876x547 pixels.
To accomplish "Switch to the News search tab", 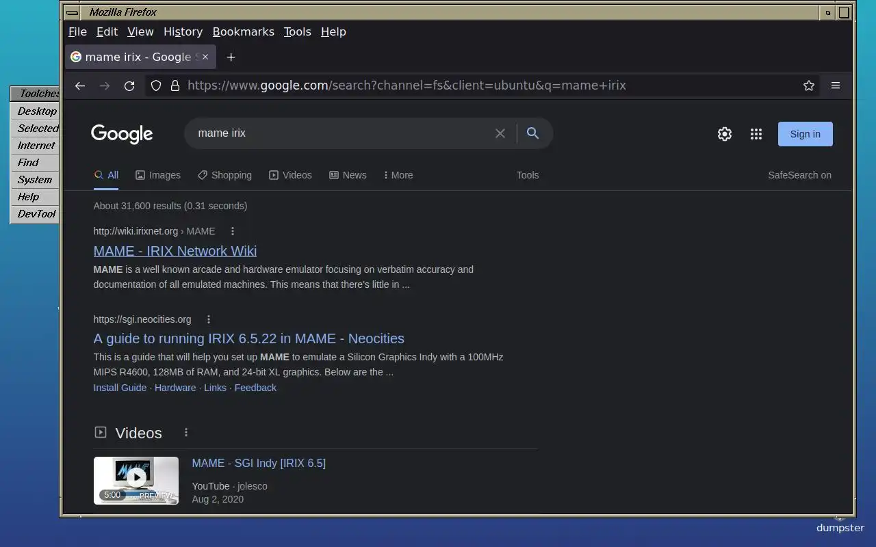I will [348, 175].
